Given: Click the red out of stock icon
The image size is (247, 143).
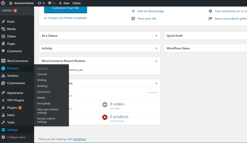Looking at the screenshot, I should (x=105, y=117).
